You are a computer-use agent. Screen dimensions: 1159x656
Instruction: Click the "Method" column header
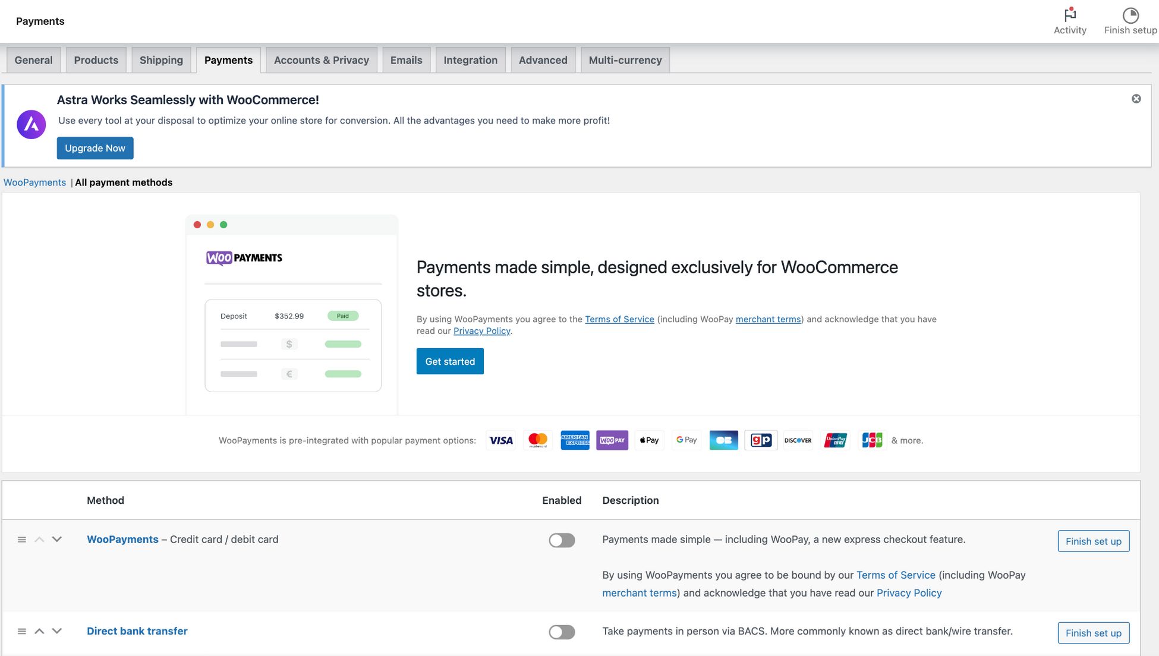105,500
